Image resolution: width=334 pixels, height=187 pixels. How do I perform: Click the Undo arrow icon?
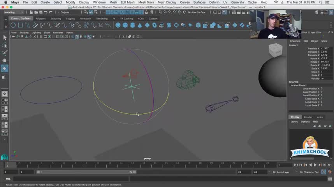tap(46, 12)
